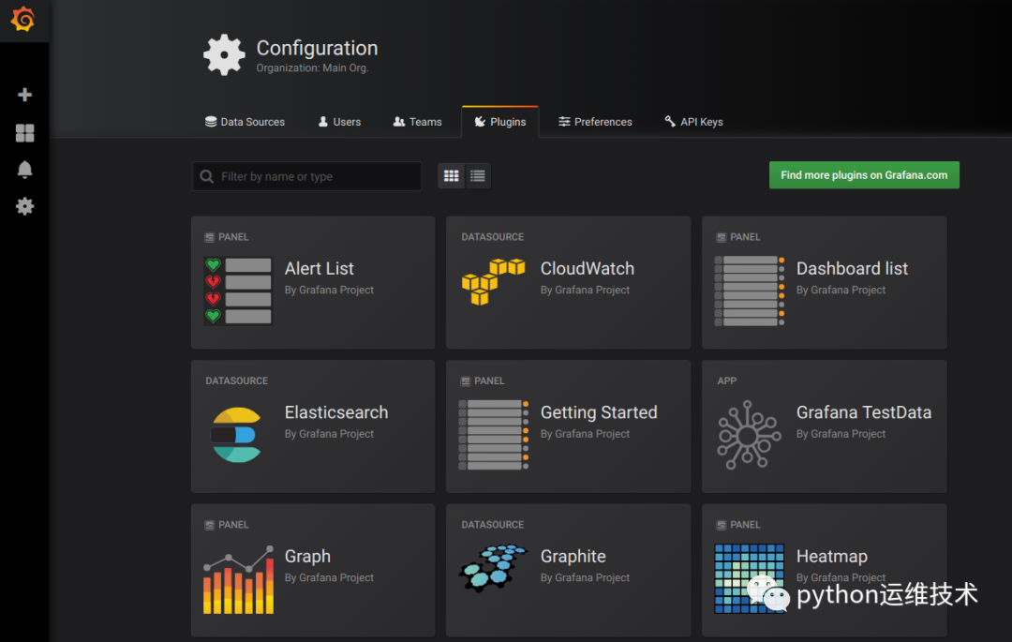Screen dimensions: 1012x642
Task: Open the Teams tab
Action: tap(418, 122)
